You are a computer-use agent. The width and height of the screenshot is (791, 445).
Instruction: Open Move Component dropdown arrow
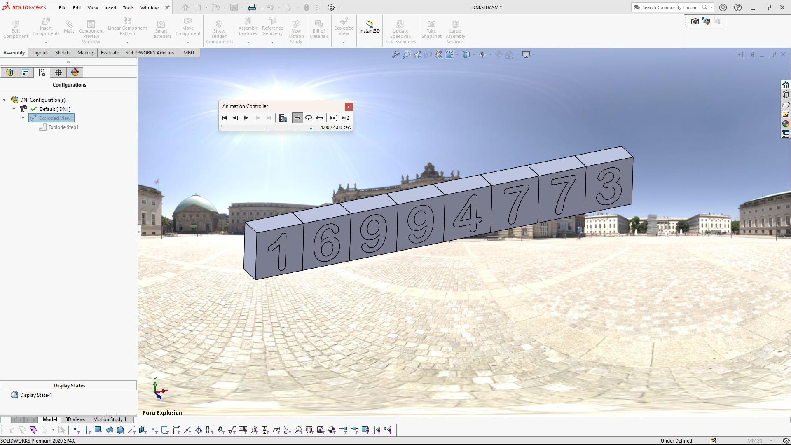[188, 42]
